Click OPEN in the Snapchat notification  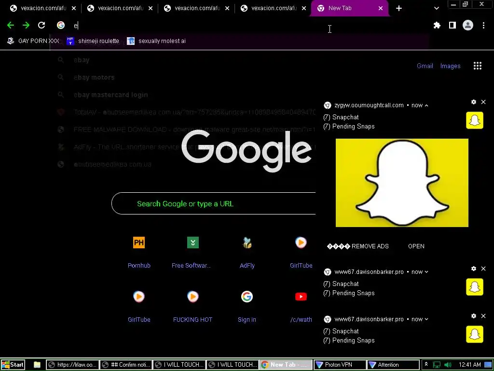[416, 246]
